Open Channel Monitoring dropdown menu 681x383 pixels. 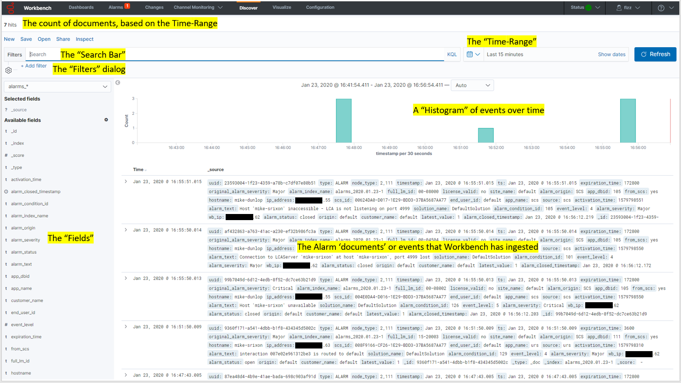[x=198, y=7]
